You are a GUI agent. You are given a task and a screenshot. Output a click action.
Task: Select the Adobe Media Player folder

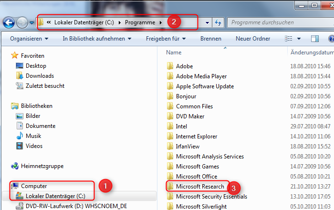coord(201,76)
